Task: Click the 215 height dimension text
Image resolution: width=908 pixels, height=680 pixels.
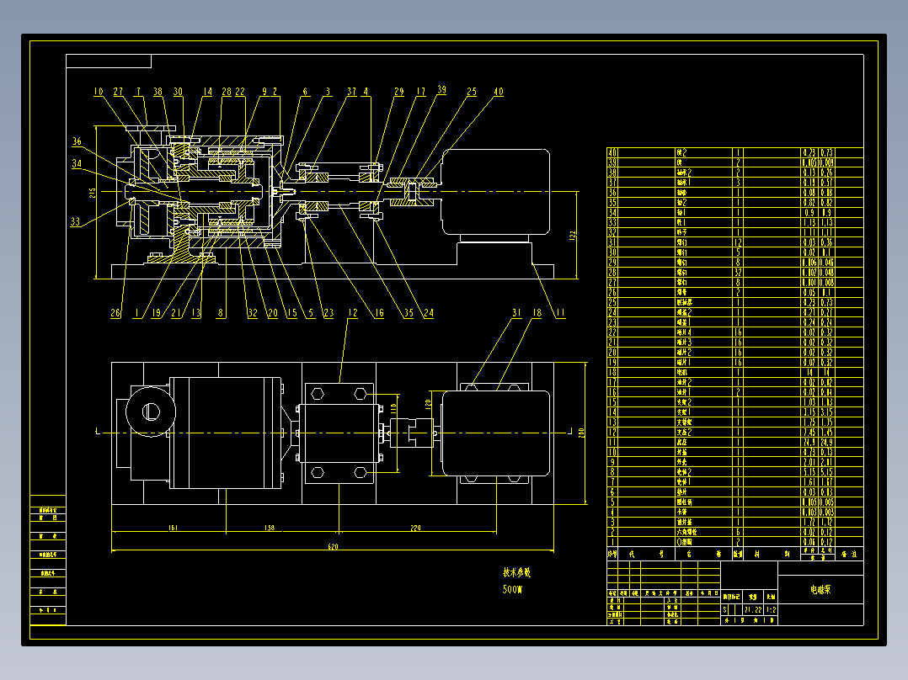Action: pos(92,193)
